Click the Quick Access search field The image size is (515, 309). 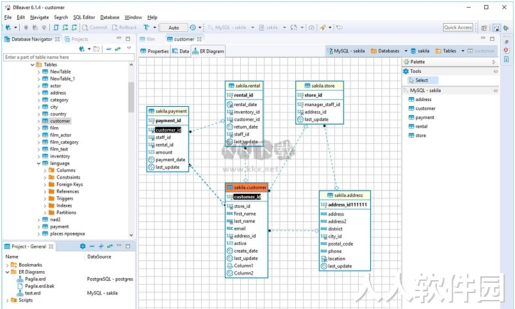(458, 28)
